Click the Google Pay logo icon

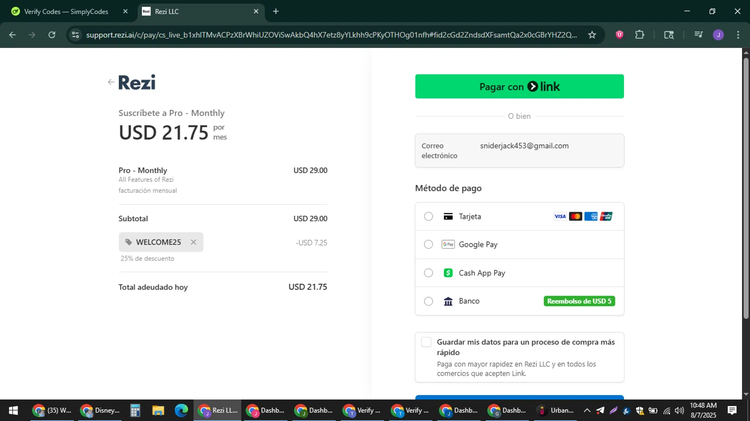(448, 244)
